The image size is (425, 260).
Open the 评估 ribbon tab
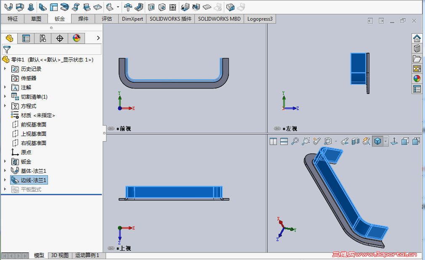[107, 19]
